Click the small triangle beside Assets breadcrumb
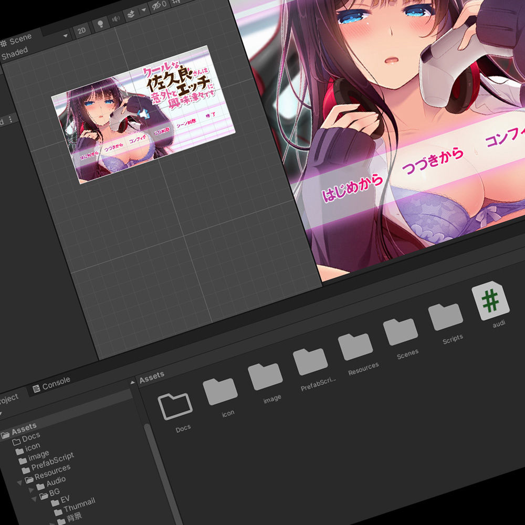The width and height of the screenshot is (525, 525). tap(133, 382)
